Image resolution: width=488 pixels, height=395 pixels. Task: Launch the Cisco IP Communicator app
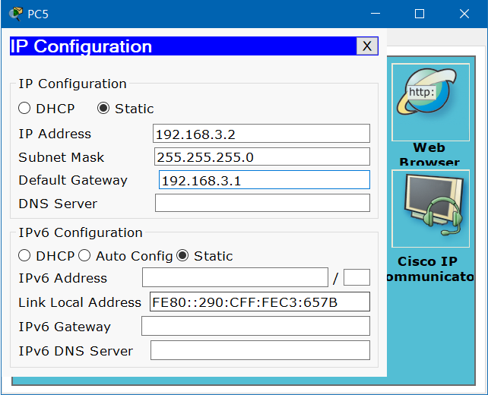(x=430, y=209)
